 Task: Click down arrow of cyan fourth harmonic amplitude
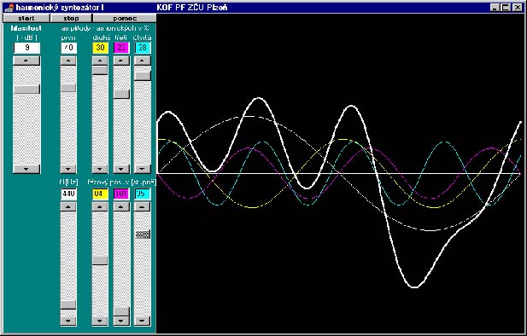click(143, 169)
